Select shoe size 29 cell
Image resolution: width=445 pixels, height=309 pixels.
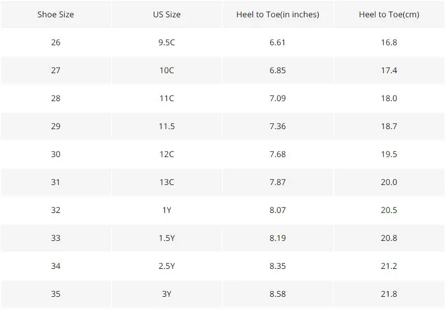[x=55, y=127]
